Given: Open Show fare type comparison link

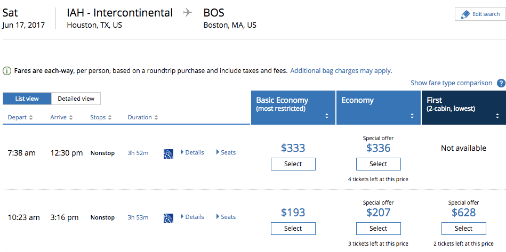Looking at the screenshot, I should [452, 83].
